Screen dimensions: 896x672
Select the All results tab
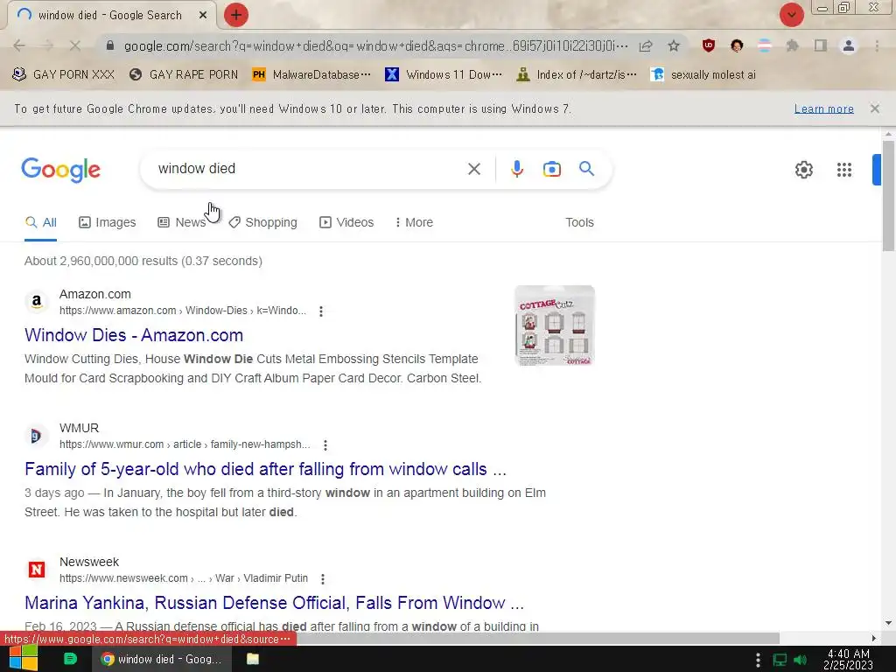click(40, 222)
